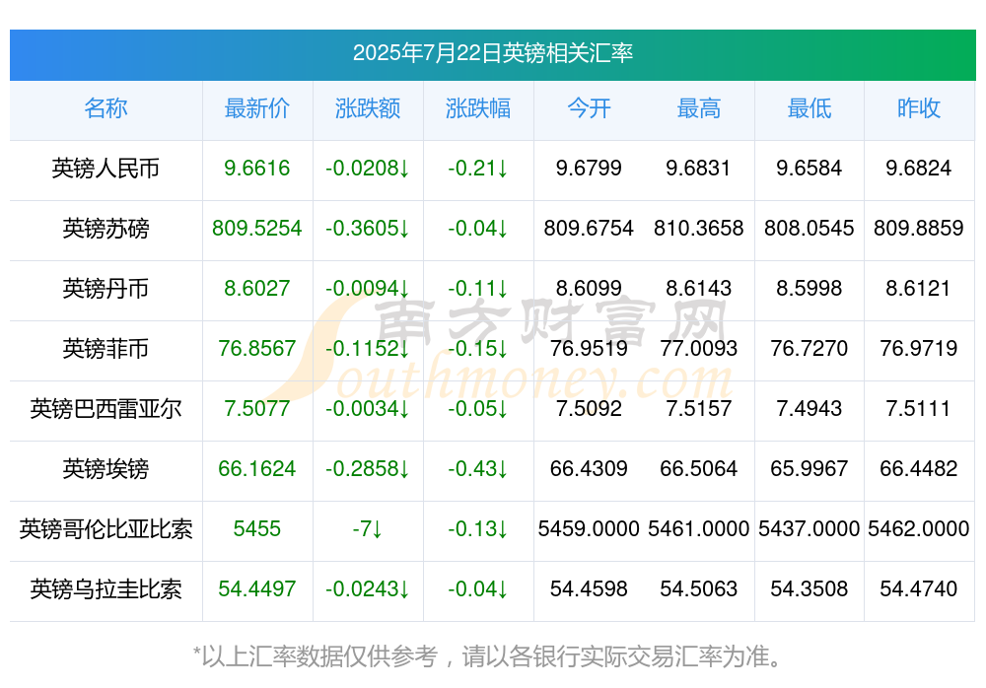
Task: Click change amount -0.2858↓
Action: click(368, 468)
